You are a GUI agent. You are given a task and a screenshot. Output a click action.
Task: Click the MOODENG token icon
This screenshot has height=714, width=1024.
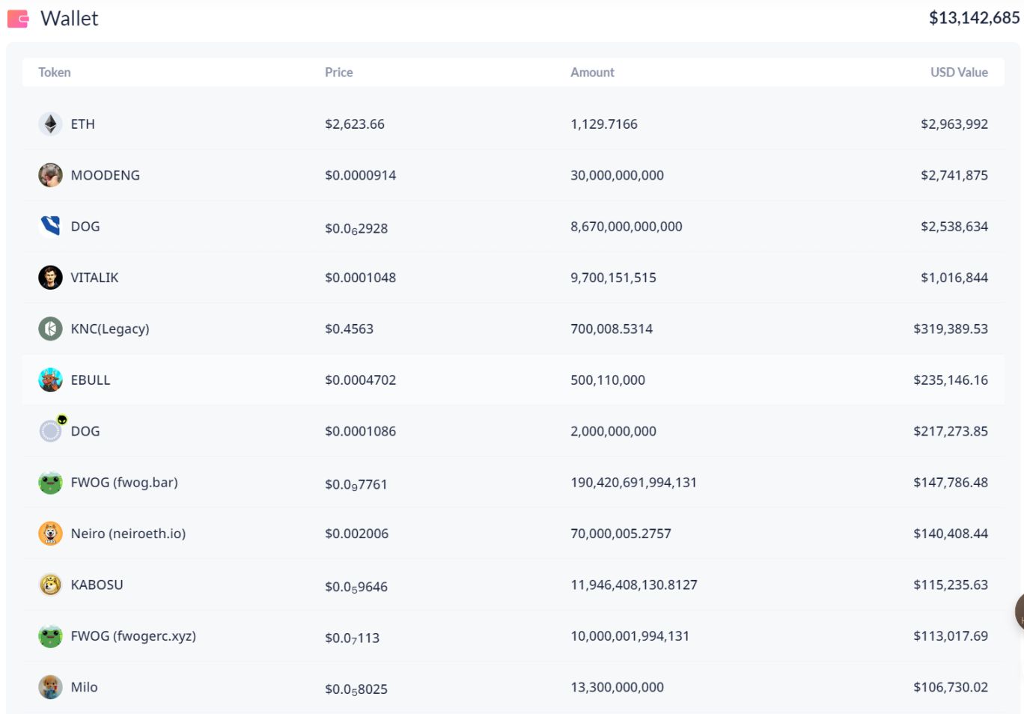pos(50,175)
